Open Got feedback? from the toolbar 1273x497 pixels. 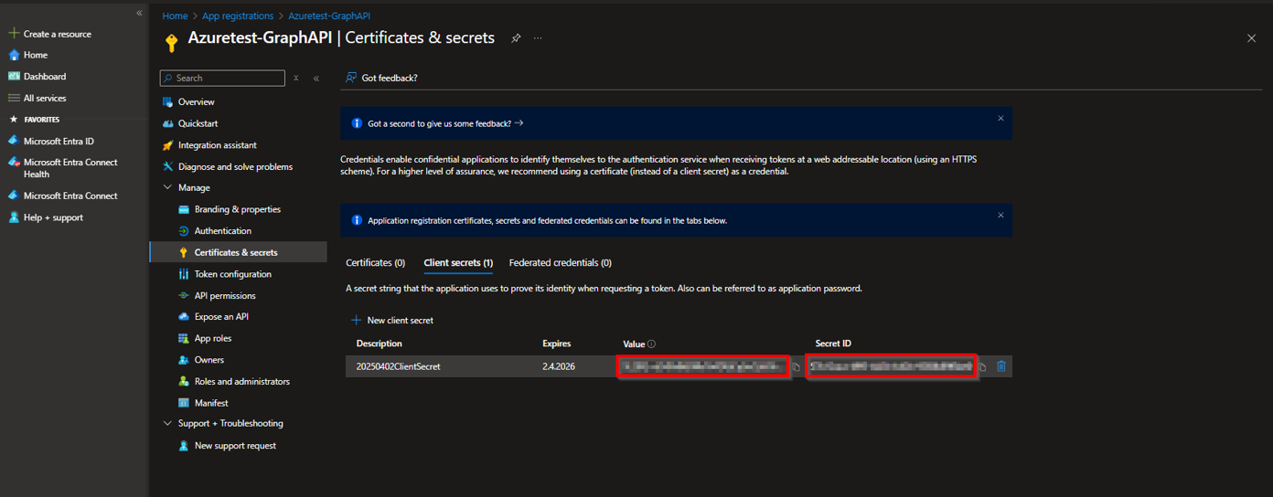[x=381, y=79]
